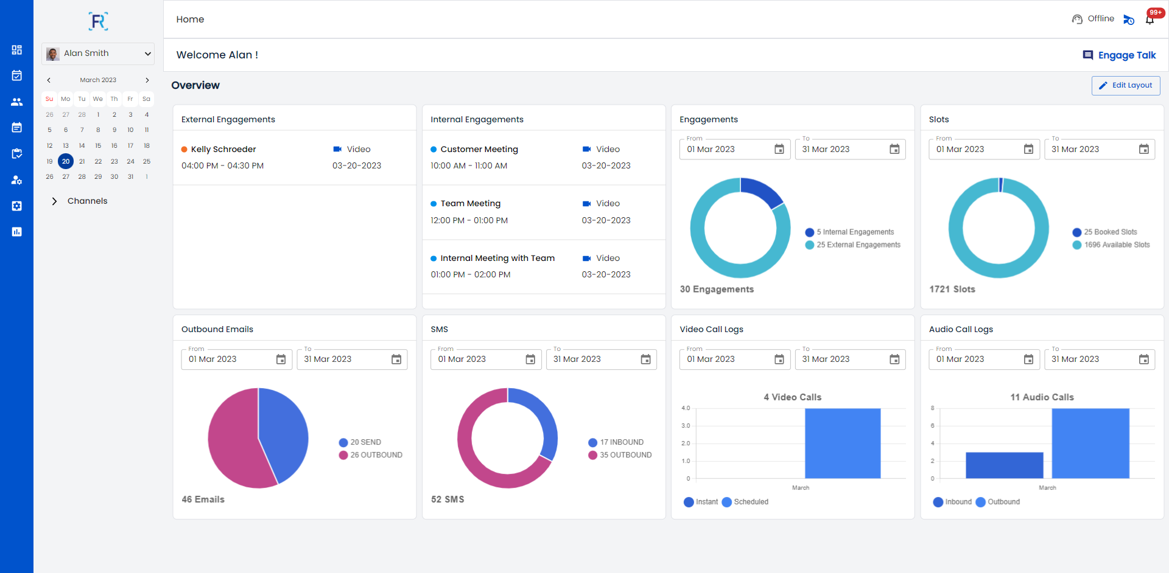Viewport: 1169px width, 573px height.
Task: Select Kelly Schroeder's external engagement
Action: point(224,149)
